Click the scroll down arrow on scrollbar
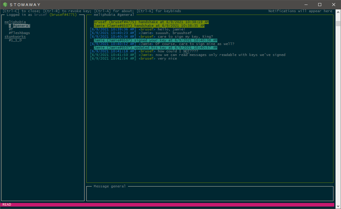Screen dimensions: 341x209 (x=338, y=206)
